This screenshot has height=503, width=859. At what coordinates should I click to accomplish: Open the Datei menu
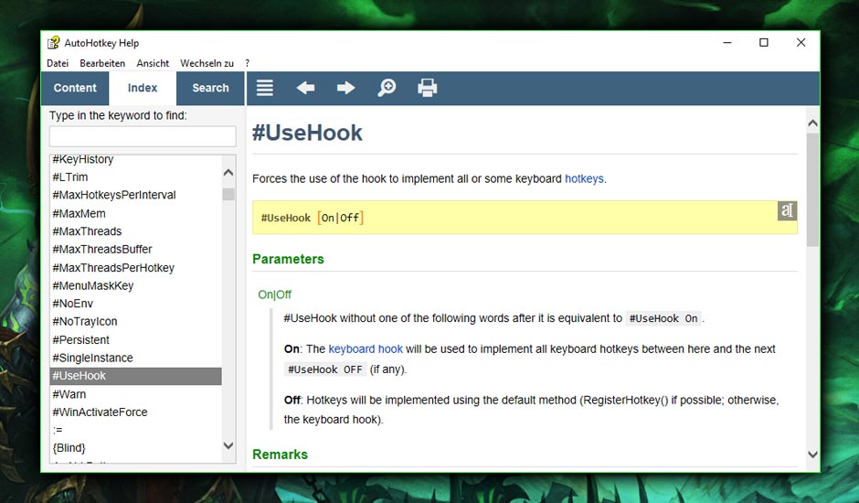point(58,63)
